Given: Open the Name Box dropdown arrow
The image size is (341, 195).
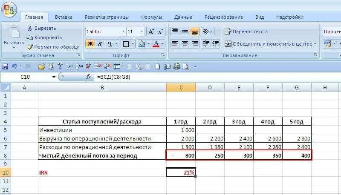Looking at the screenshot, I should (x=54, y=77).
